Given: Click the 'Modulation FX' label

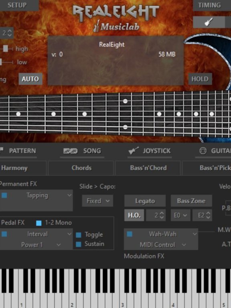Looking at the screenshot, I should point(144,256).
